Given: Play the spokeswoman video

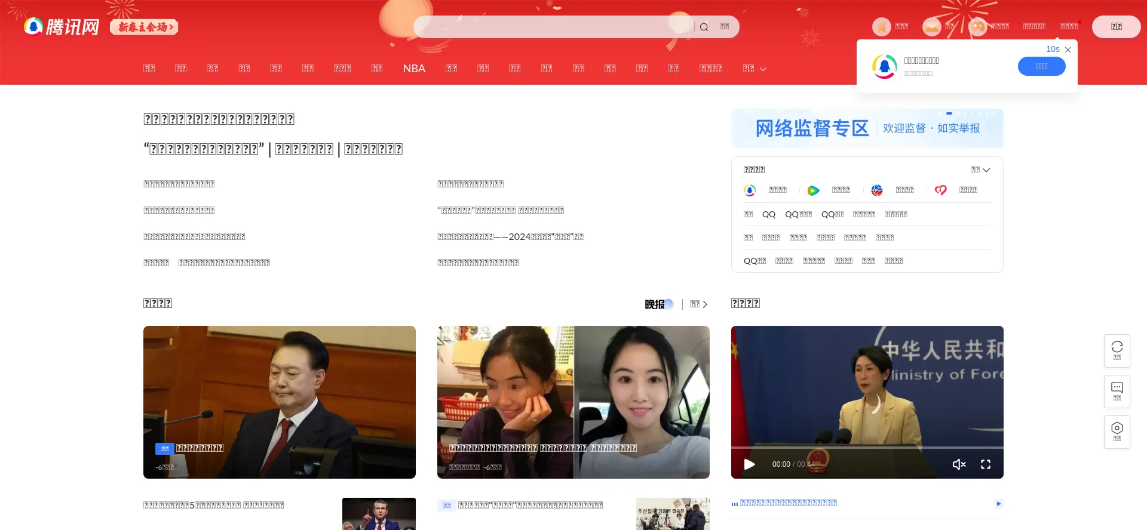Looking at the screenshot, I should [x=750, y=464].
